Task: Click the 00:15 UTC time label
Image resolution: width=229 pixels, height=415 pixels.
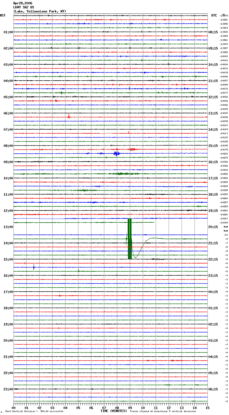Action: pos(213,292)
